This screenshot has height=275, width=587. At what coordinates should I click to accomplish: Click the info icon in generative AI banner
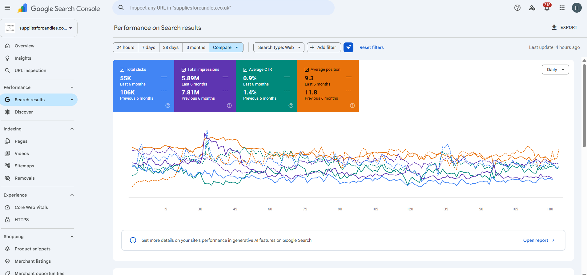coord(133,240)
